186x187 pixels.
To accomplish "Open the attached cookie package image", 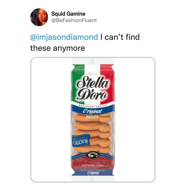I will [93, 120].
